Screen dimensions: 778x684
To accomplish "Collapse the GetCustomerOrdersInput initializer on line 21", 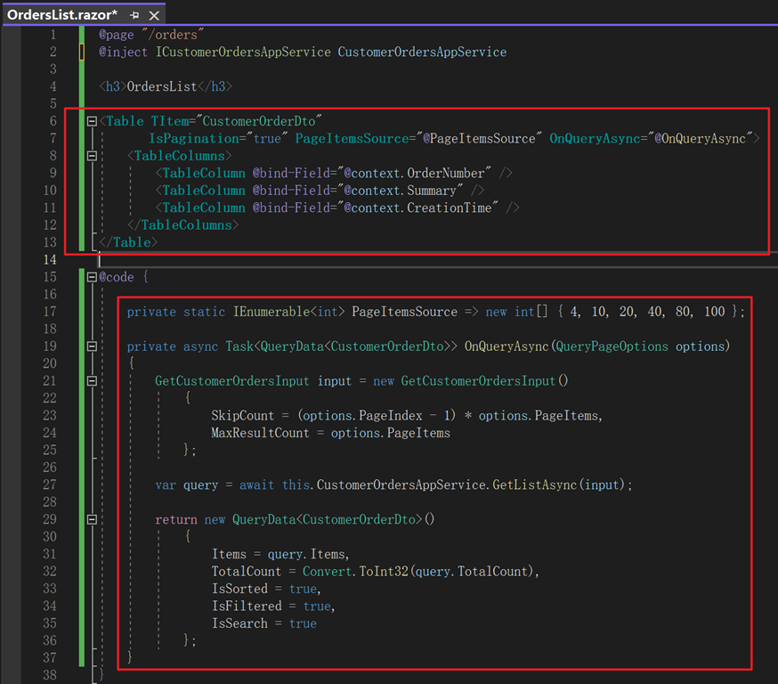I will click(92, 380).
